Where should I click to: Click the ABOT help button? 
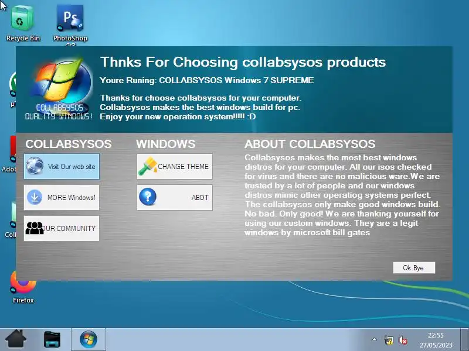[x=175, y=197]
